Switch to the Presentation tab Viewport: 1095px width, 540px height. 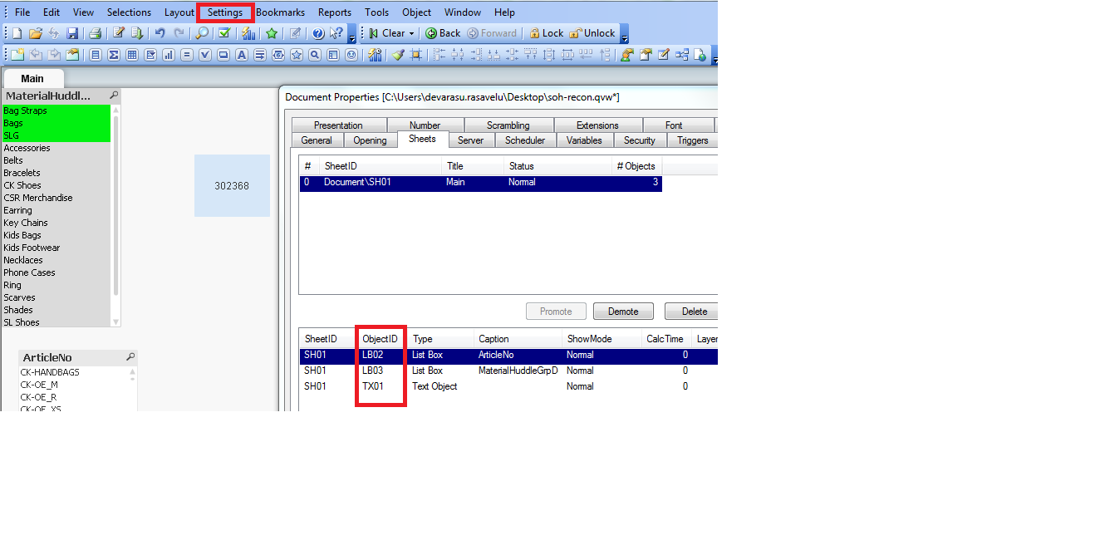(338, 125)
